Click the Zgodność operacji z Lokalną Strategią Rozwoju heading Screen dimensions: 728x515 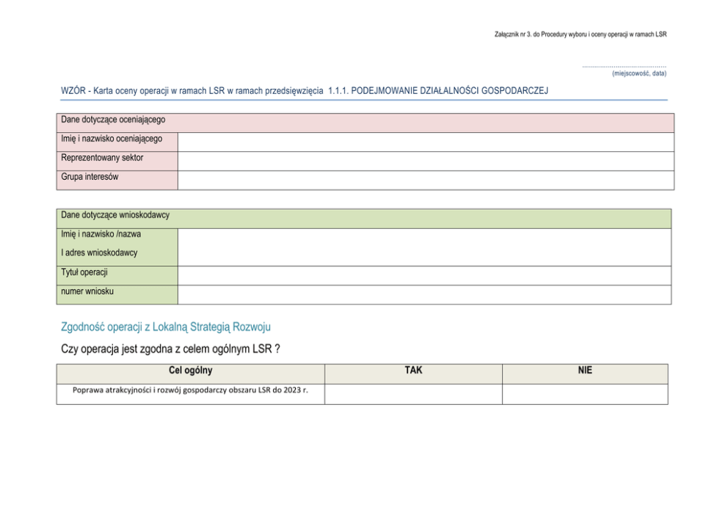point(166,326)
